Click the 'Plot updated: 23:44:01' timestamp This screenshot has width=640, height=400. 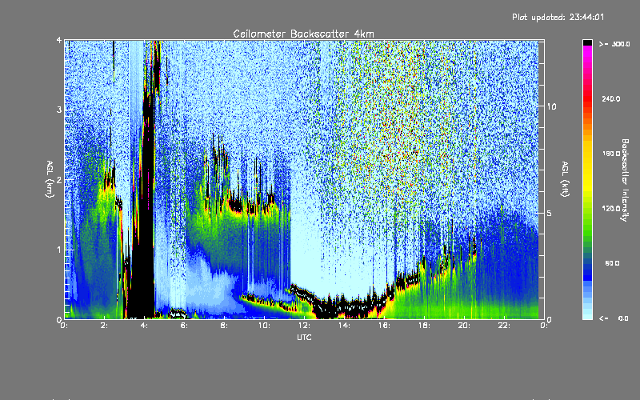(558, 17)
